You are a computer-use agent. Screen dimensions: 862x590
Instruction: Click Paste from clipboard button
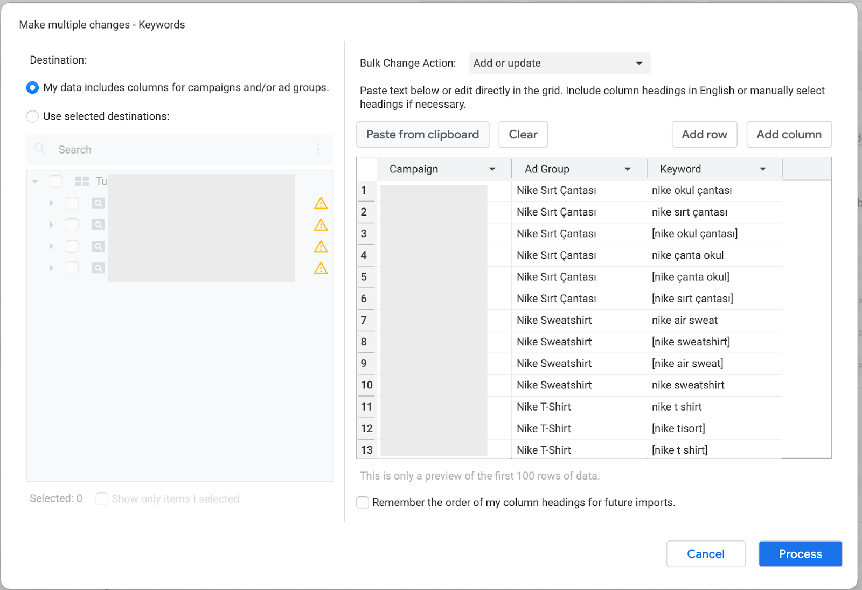coord(422,135)
